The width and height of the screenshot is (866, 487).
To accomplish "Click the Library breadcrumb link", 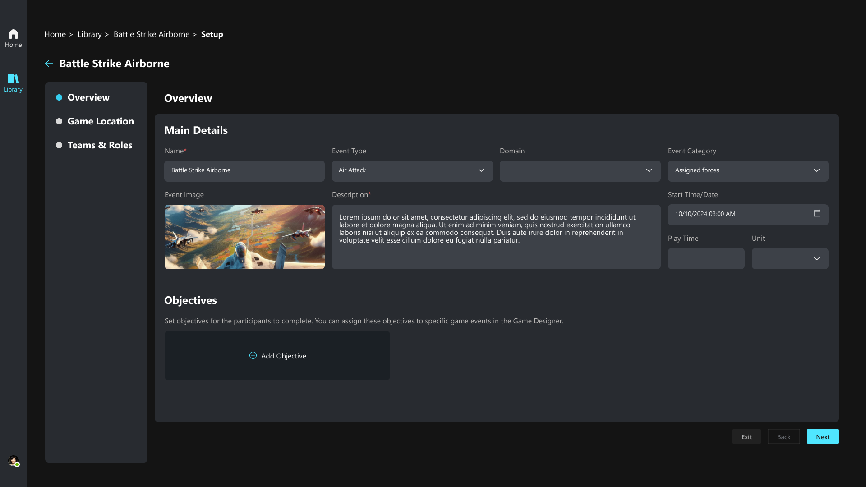I will tap(89, 34).
